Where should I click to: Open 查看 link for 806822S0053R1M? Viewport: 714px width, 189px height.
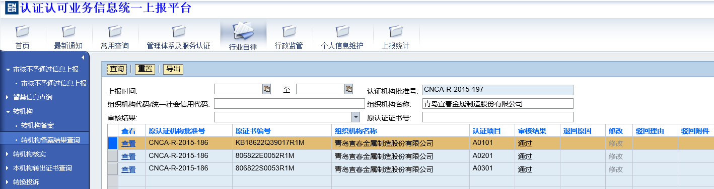coord(128,169)
